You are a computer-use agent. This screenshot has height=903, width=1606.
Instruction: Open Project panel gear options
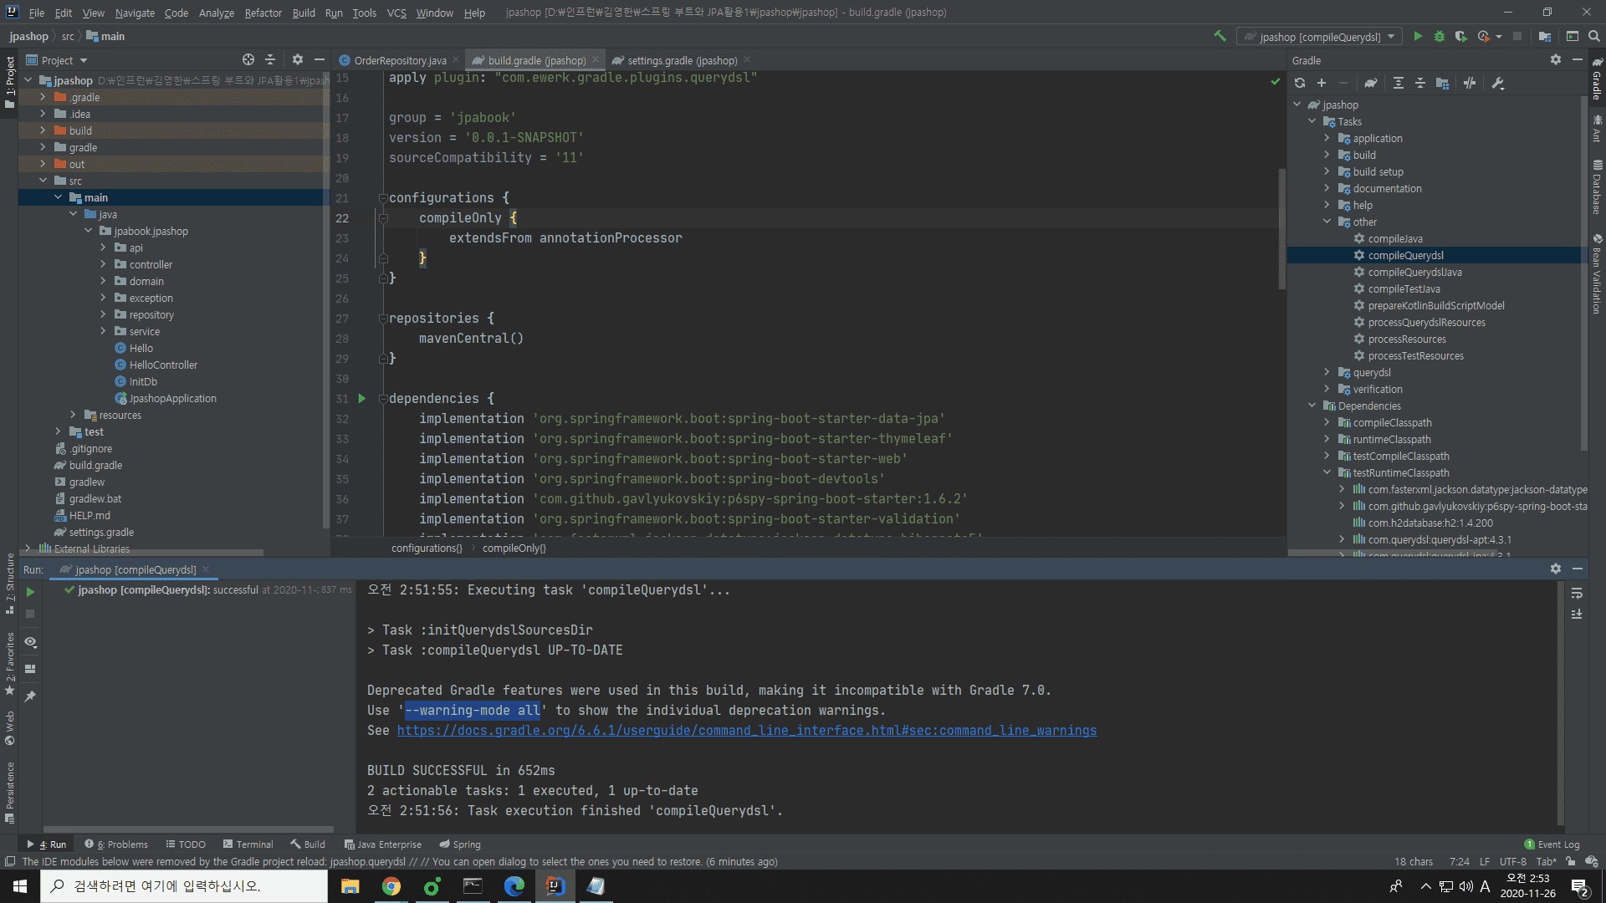(298, 59)
